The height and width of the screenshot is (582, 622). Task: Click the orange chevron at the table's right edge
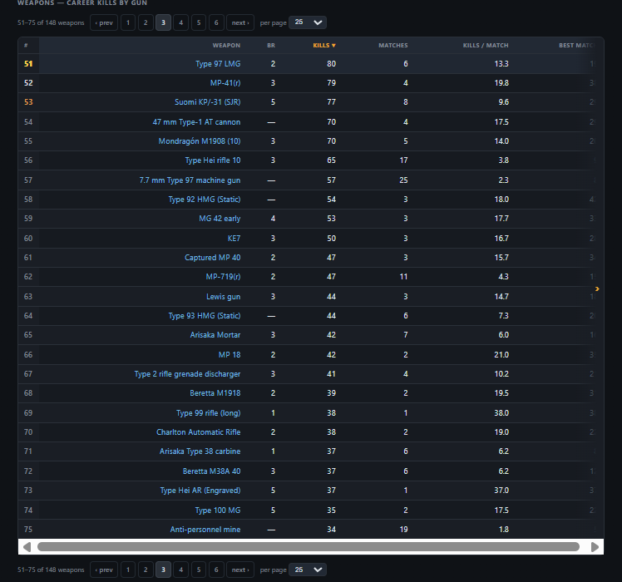click(x=597, y=289)
